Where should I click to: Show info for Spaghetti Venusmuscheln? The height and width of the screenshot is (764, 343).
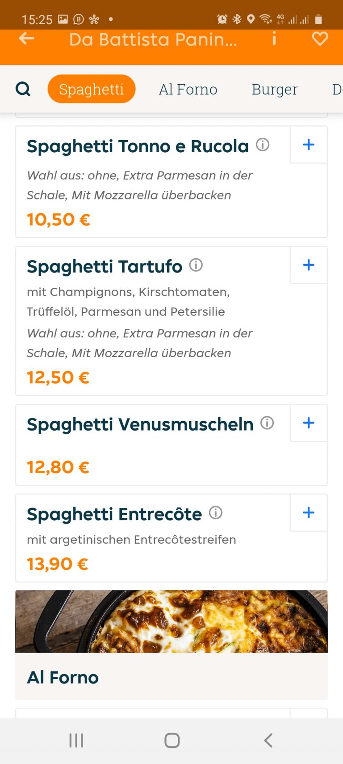click(x=267, y=423)
